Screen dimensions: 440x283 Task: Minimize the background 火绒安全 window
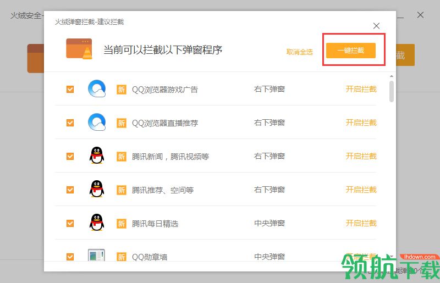(401, 18)
